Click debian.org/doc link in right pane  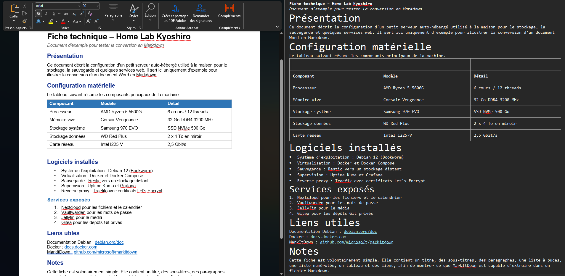pos(360,232)
